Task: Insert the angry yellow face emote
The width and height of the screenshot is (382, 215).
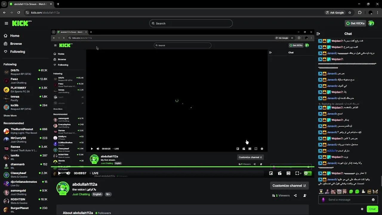Action: click(x=369, y=192)
